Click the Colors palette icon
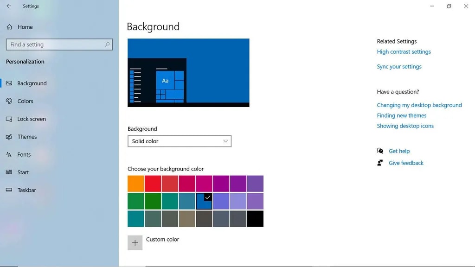 click(x=9, y=101)
